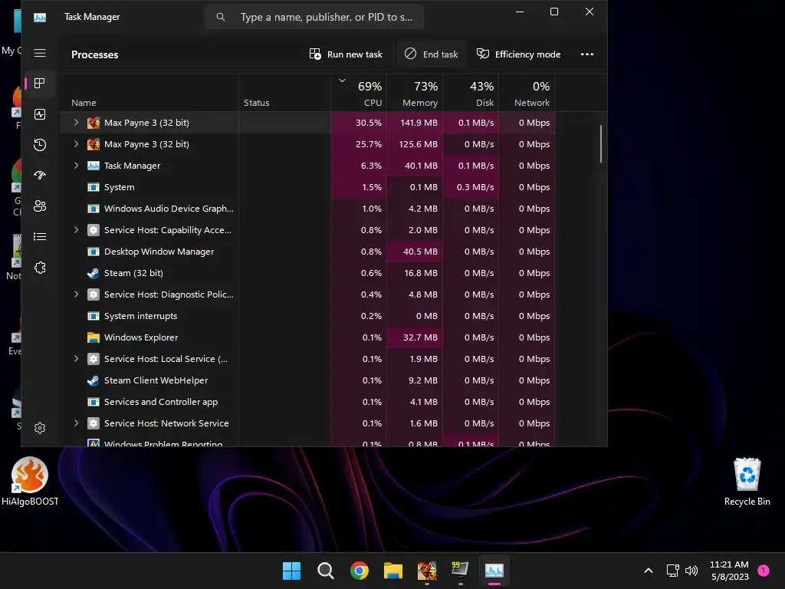Click the magnifier icon in the search box
The height and width of the screenshot is (589, 785).
point(220,17)
